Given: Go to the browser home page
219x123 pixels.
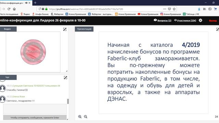Looking at the screenshot, I should pos(14,9).
